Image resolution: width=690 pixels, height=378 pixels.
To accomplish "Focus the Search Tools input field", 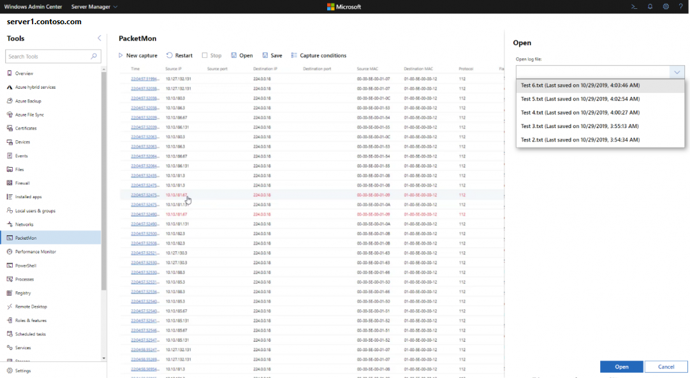I will pyautogui.click(x=53, y=56).
